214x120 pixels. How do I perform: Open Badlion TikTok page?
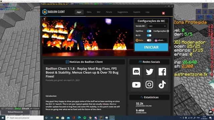point(162,85)
